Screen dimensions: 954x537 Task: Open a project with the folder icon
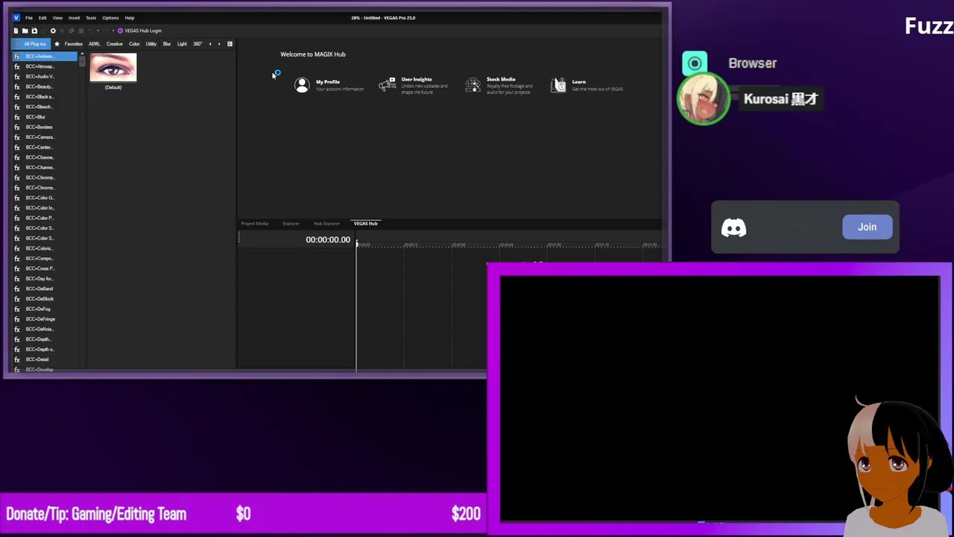point(25,31)
